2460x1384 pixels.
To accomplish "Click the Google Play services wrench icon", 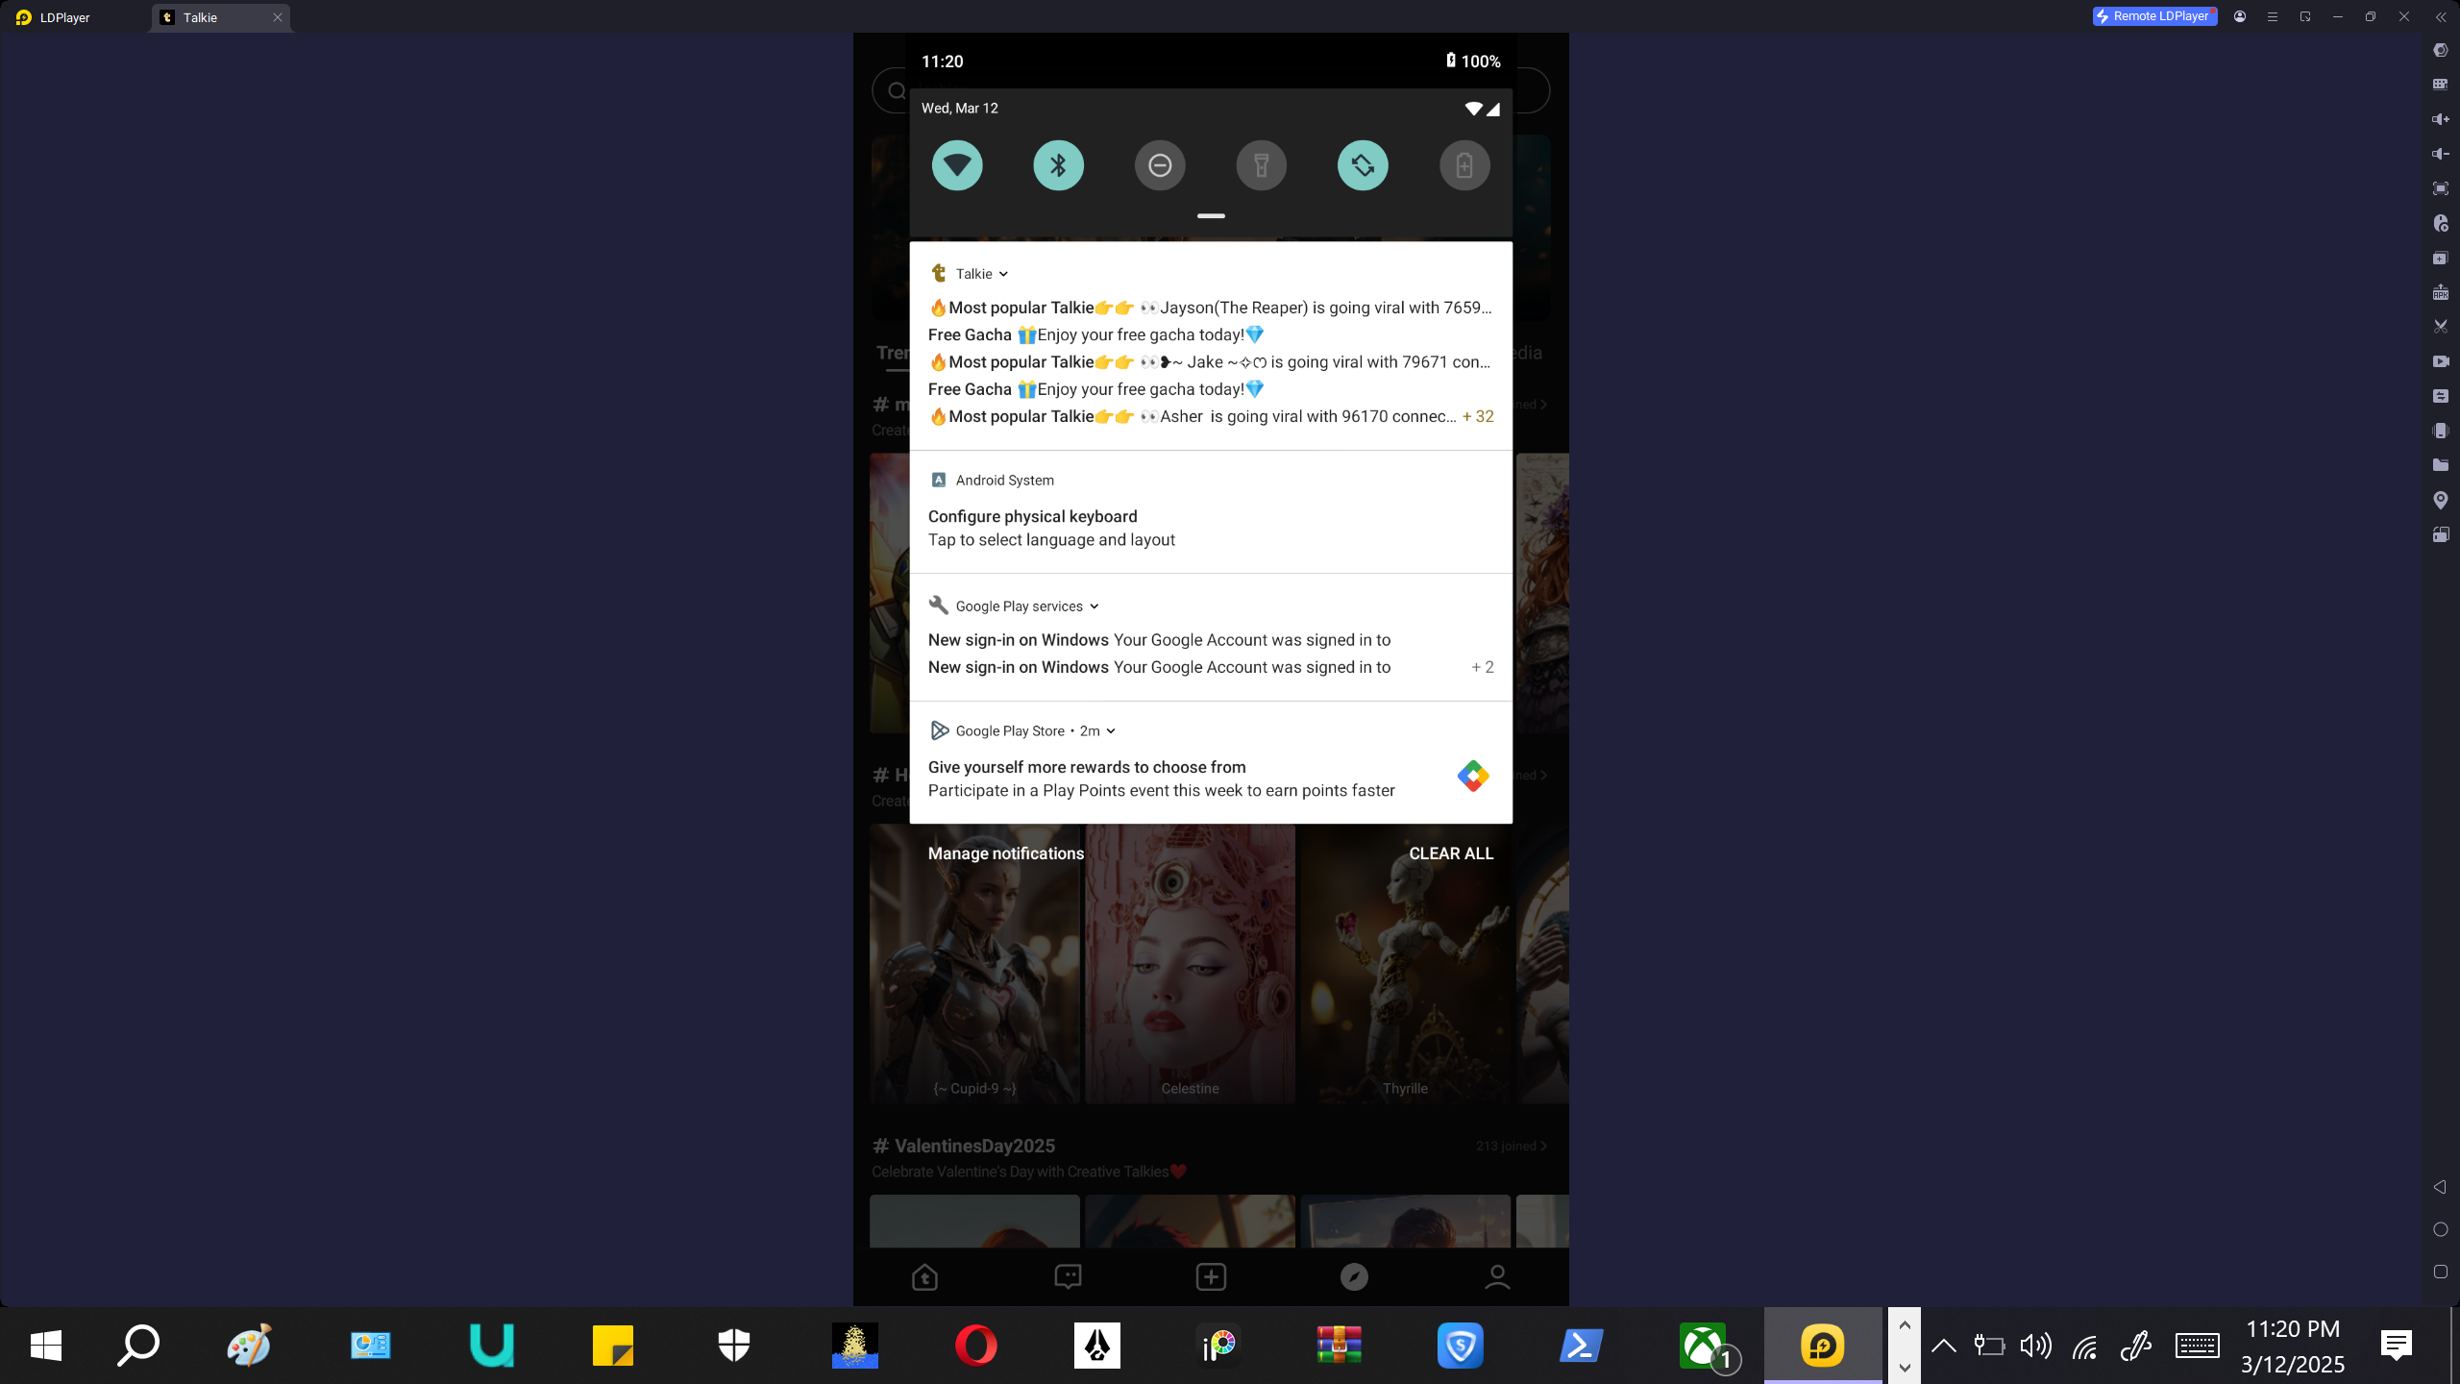I will tap(939, 605).
